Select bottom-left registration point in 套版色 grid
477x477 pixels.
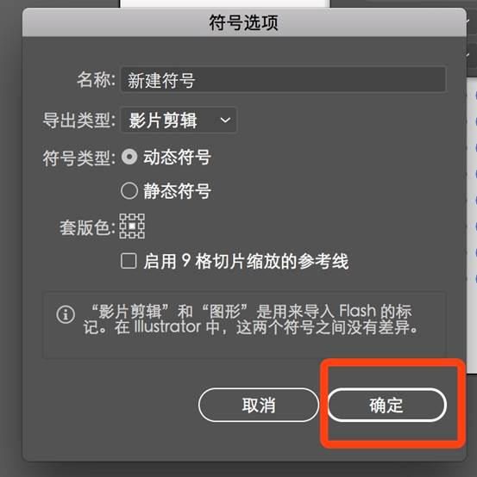(122, 235)
